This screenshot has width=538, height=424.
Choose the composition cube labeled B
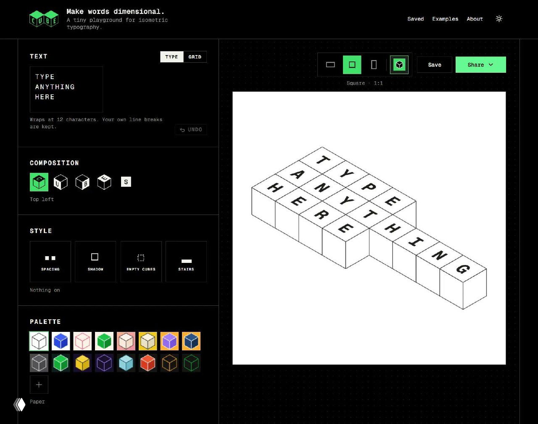(83, 182)
